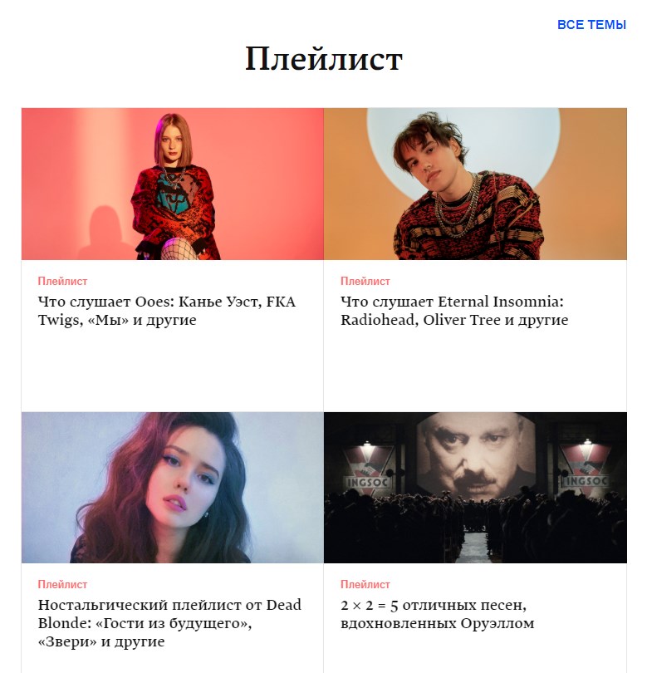Open the Orwell songs article thumbnail

coord(475,487)
